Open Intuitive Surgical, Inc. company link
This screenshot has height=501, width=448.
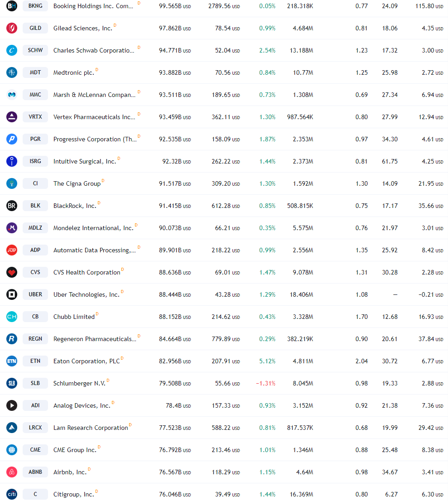pos(85,161)
